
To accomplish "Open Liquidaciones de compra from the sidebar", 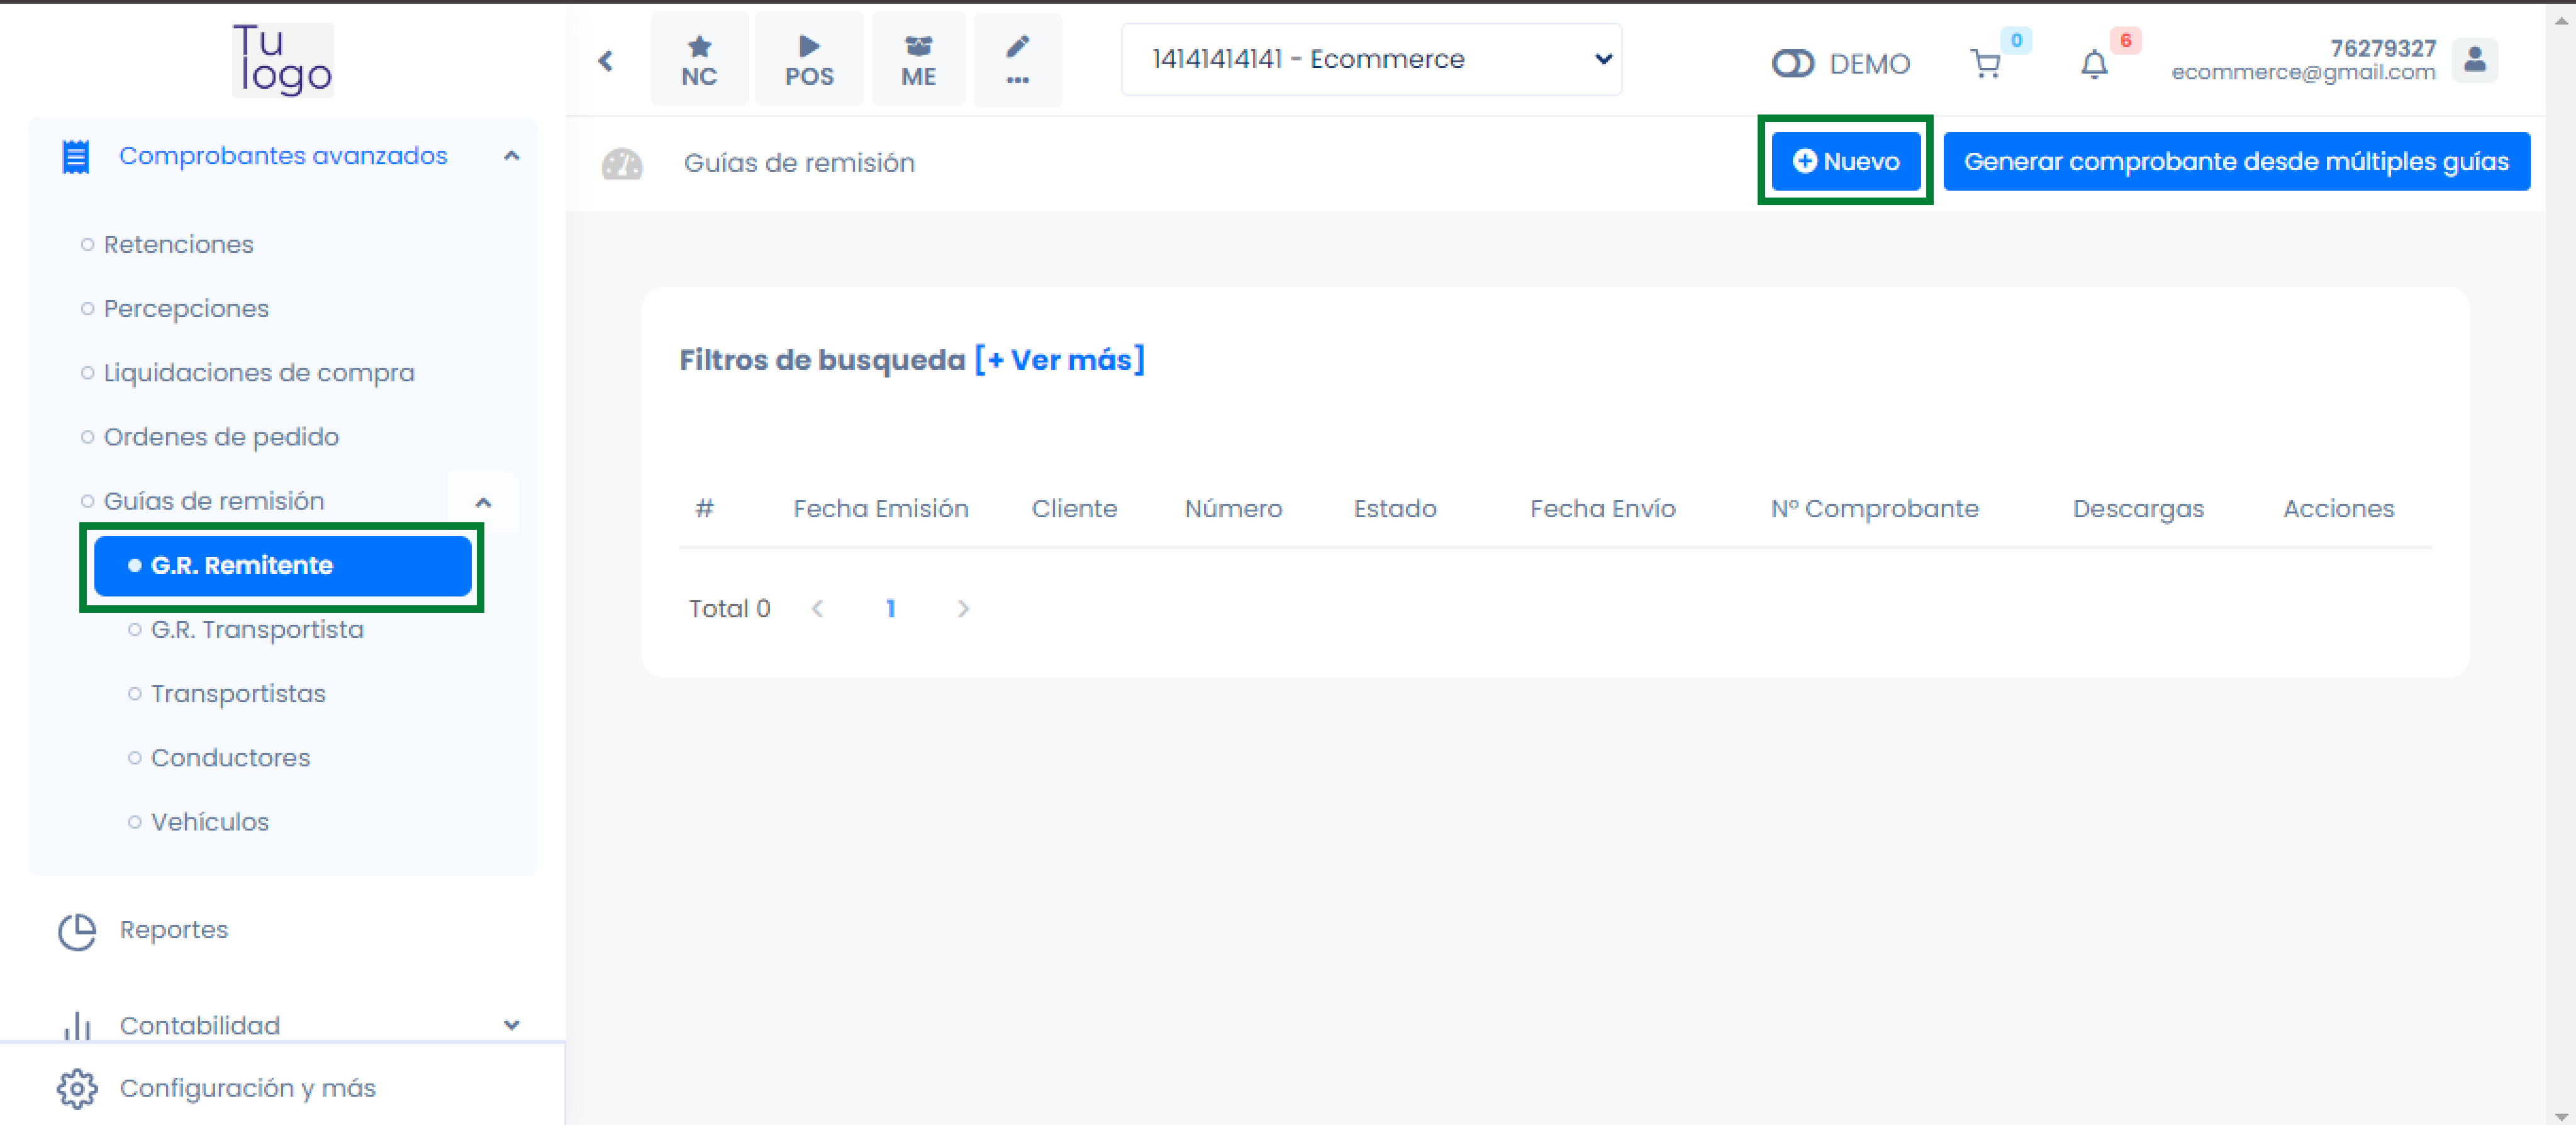I will pyautogui.click(x=259, y=372).
